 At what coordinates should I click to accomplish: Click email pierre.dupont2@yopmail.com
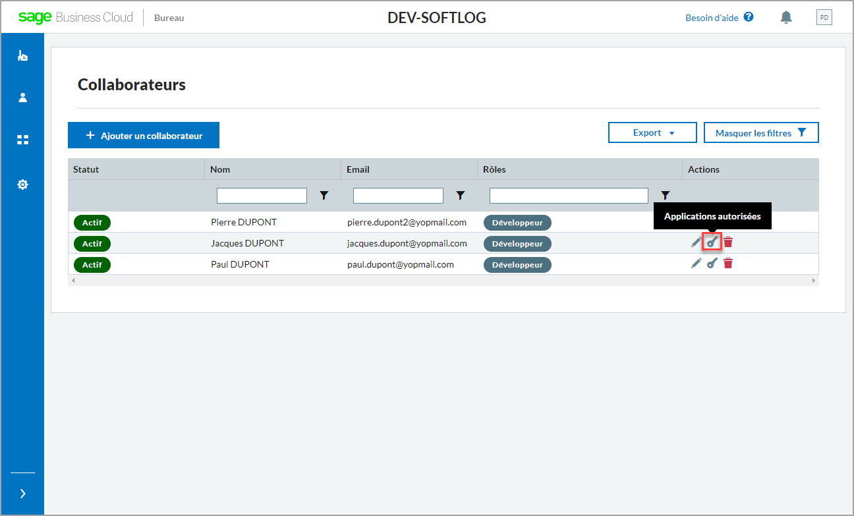point(407,222)
